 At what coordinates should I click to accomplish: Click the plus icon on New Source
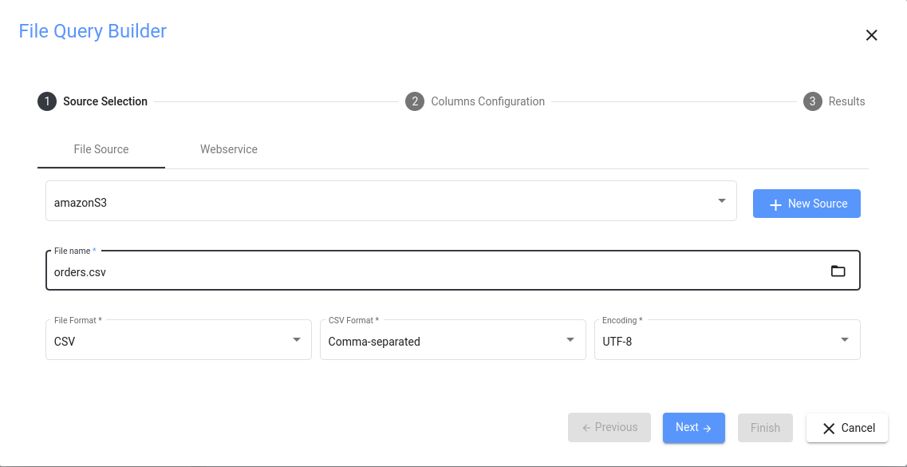click(775, 204)
